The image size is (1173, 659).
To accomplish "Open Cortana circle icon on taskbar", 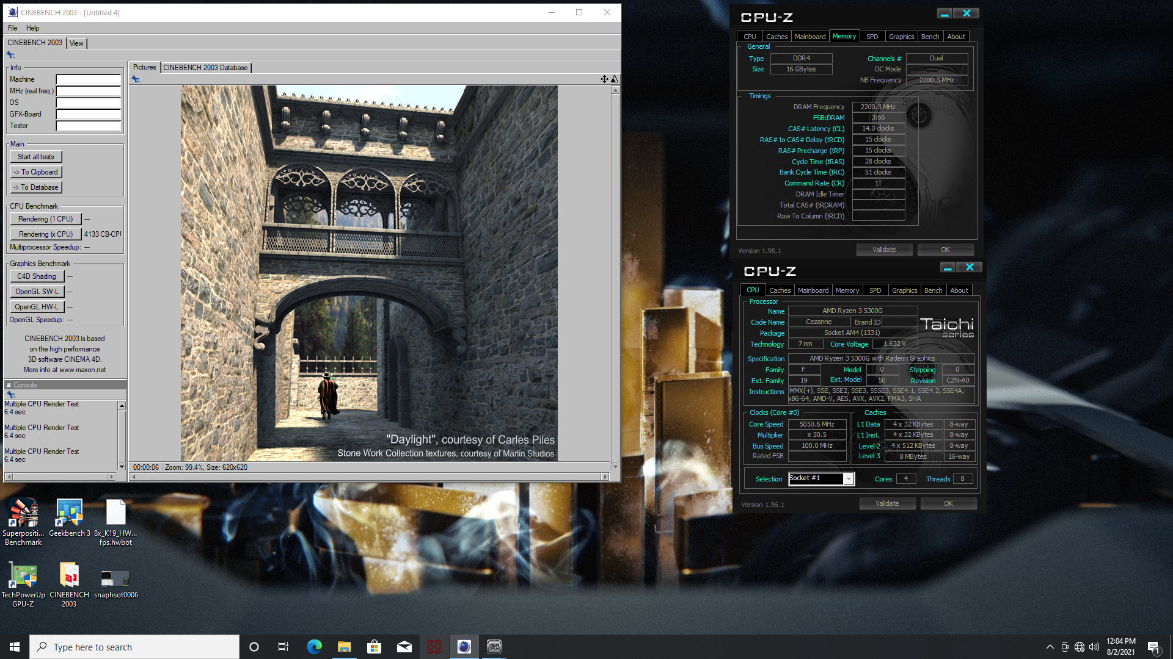I will point(254,647).
